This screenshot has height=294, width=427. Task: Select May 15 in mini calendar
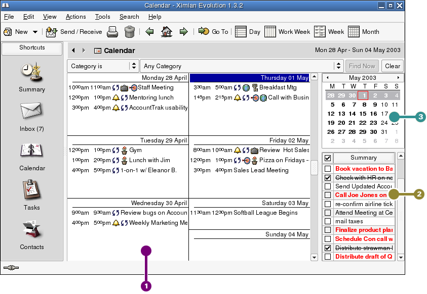363,114
